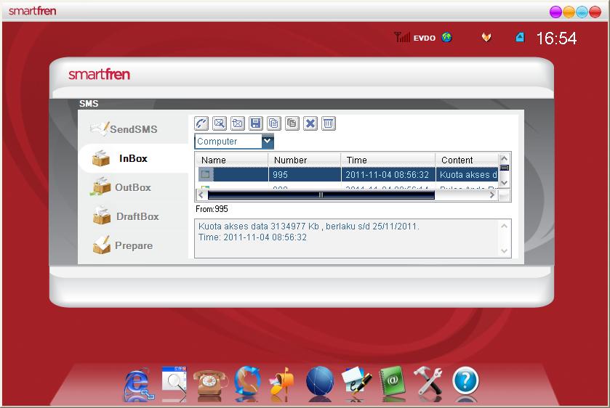This screenshot has height=408, width=610.
Task: Click the orange heart-shaped status icon
Action: pos(486,37)
